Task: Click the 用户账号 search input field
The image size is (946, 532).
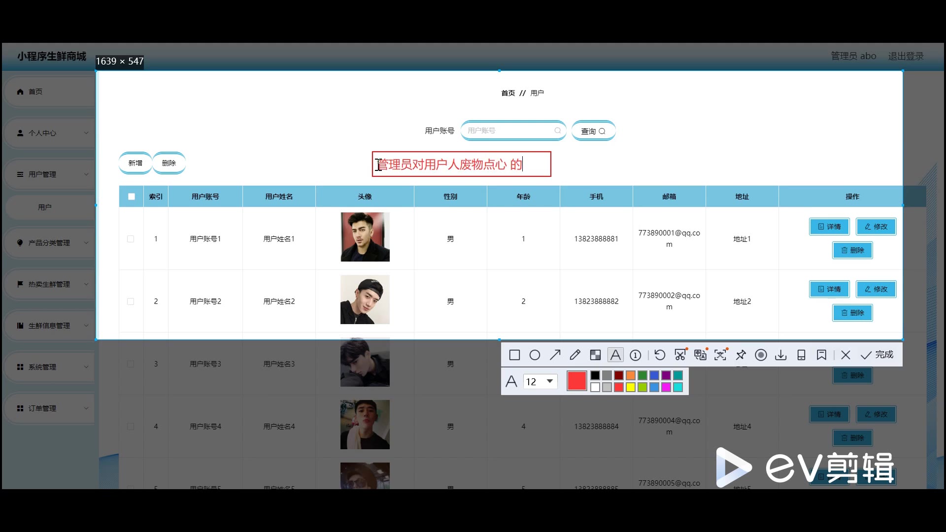Action: tap(513, 131)
